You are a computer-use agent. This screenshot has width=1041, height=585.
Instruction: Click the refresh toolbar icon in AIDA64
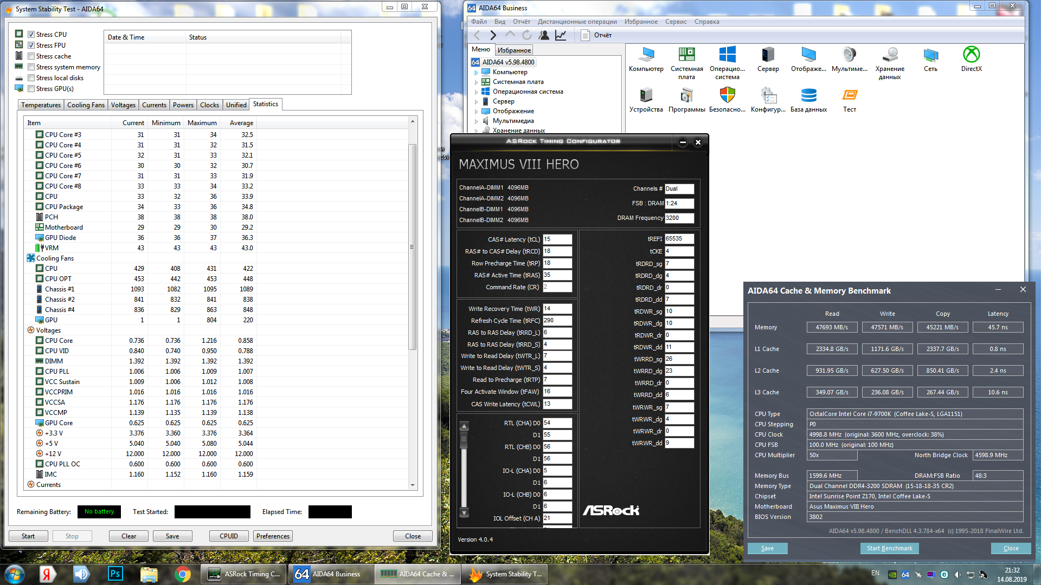526,35
